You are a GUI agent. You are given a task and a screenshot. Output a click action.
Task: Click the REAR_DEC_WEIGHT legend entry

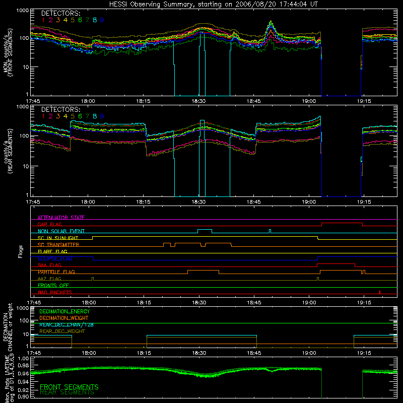point(62,331)
